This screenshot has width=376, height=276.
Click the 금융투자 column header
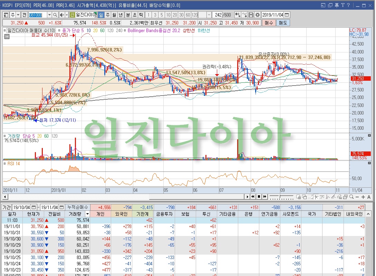pyautogui.click(x=164, y=214)
